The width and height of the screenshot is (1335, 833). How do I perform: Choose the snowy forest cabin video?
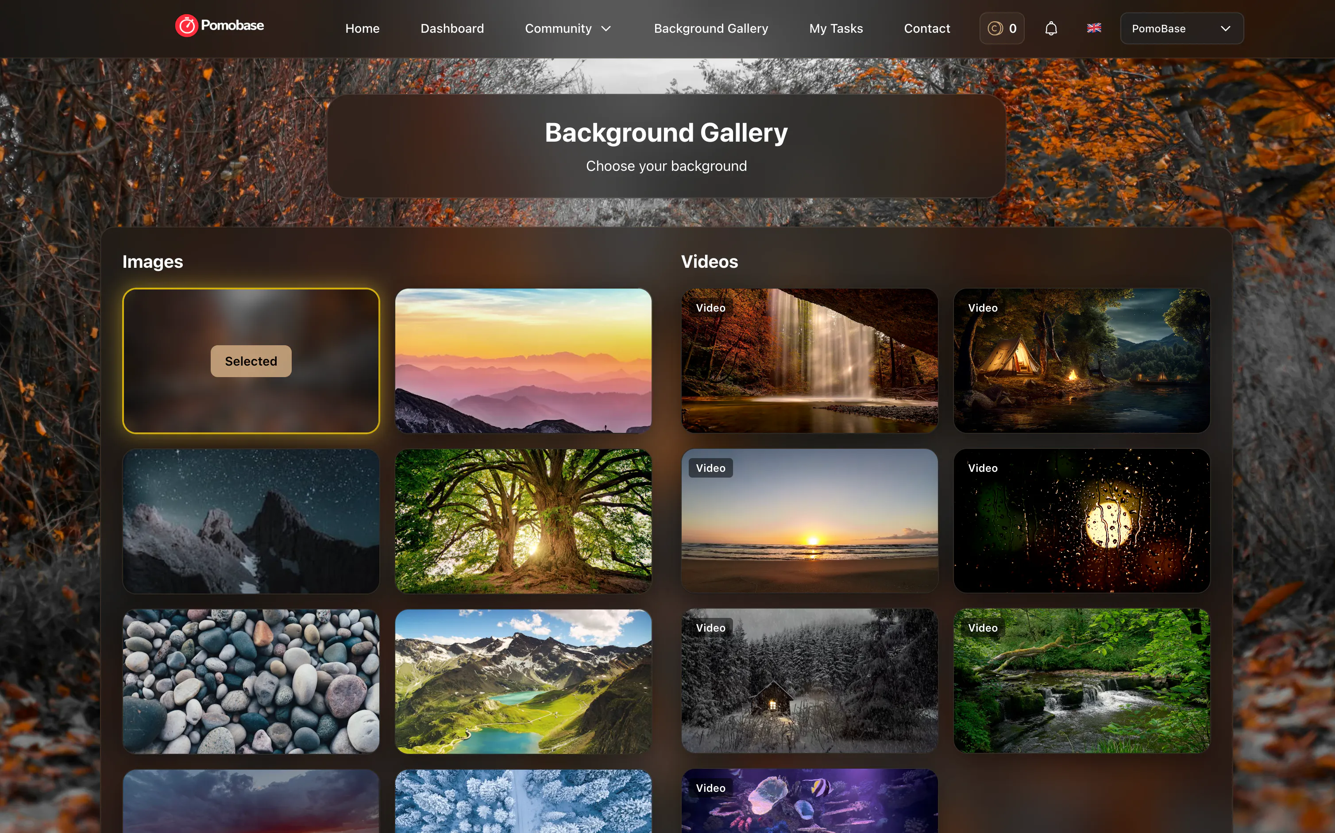[x=810, y=681]
